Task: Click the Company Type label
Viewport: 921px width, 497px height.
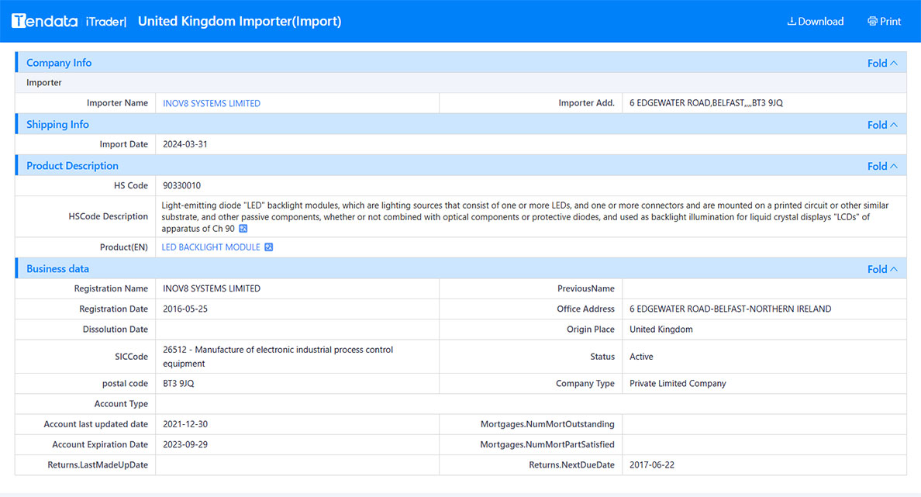Action: click(x=585, y=384)
